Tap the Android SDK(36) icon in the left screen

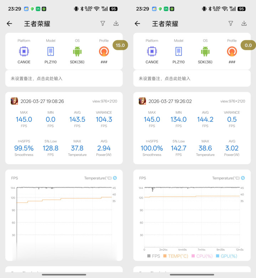click(x=77, y=51)
